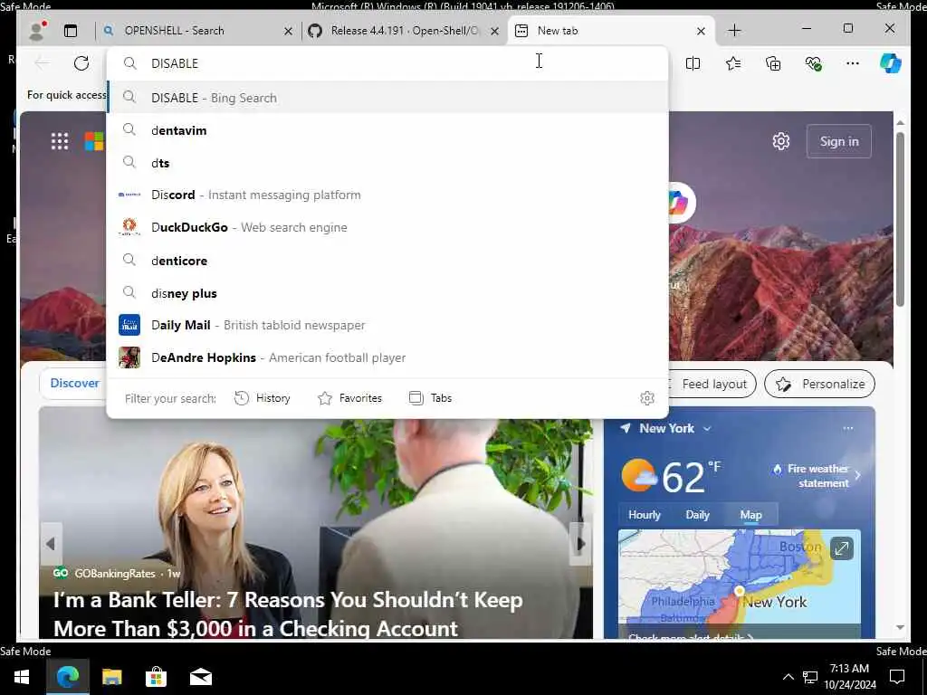Open the Edge profile icon

38,30
